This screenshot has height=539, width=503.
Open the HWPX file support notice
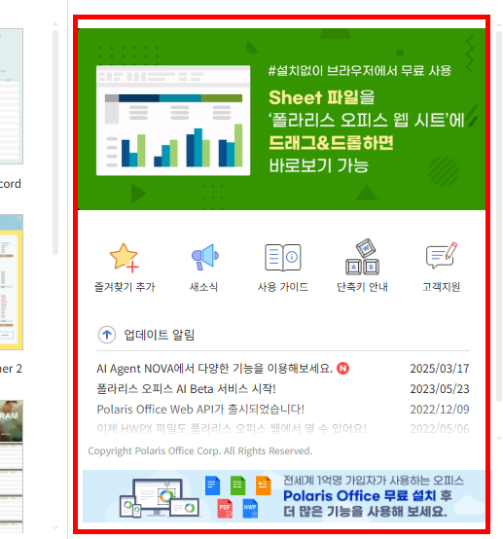232,428
